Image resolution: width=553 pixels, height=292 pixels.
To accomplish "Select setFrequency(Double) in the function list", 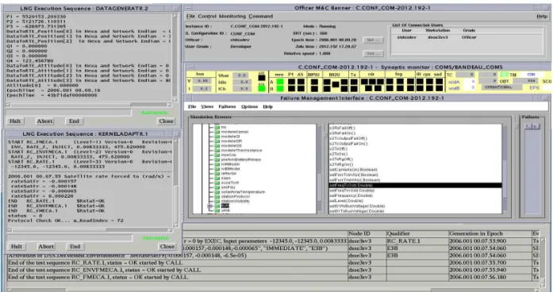I will click(351, 195).
